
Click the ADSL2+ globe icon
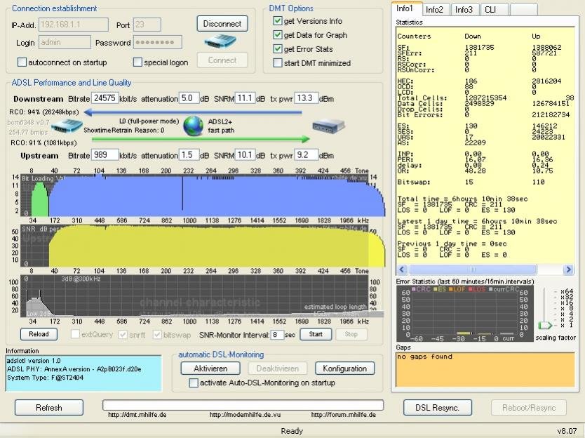193,126
